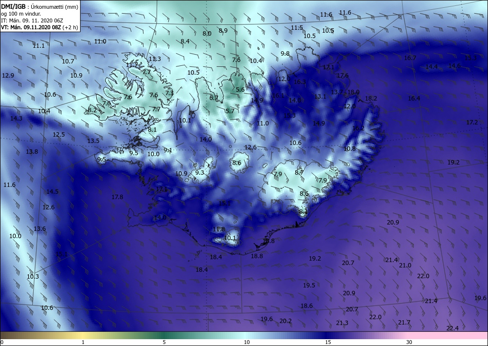Viewport: 488px width, 346px height.
Task: Click the 20.2 value label
Action: tap(285, 321)
